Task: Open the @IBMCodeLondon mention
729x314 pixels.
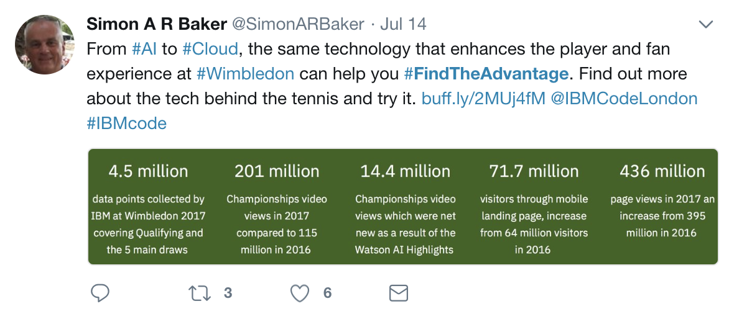Action: (624, 98)
